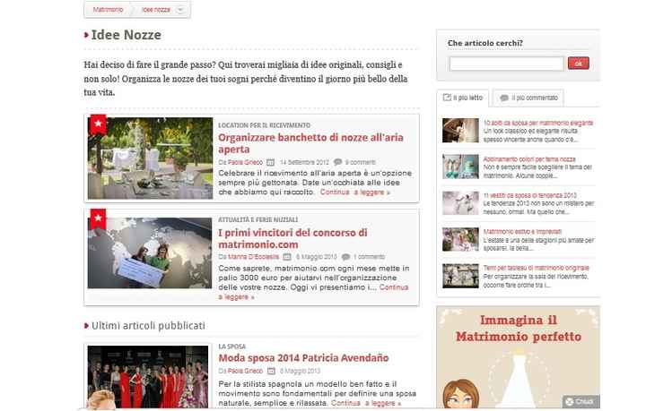Click Continua a leggere on Moda sposa article

(366, 403)
